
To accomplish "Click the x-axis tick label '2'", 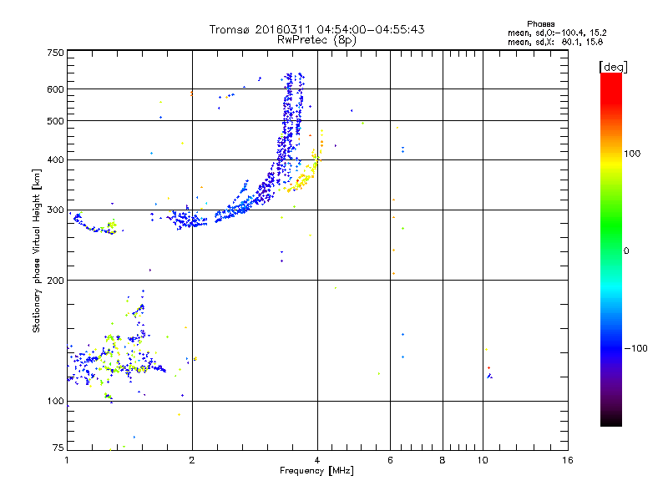I will [192, 460].
